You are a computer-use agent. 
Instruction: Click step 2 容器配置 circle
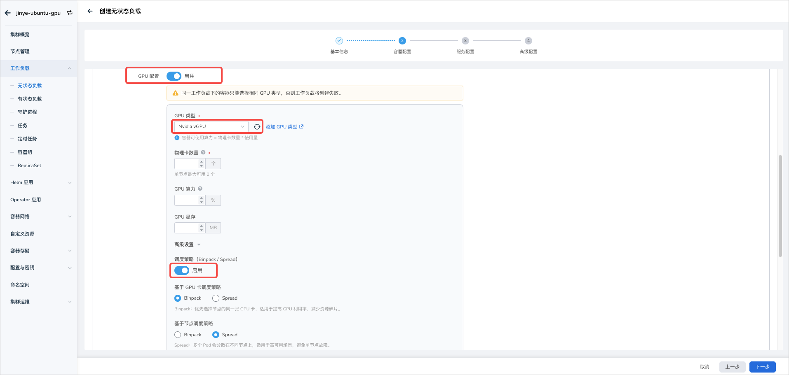coord(402,41)
